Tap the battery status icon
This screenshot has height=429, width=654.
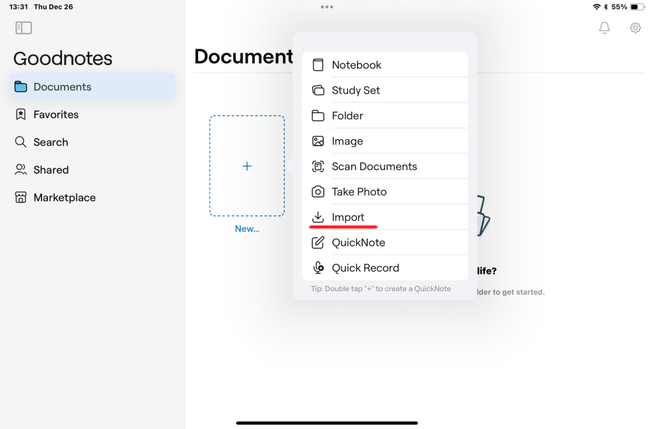pos(637,6)
